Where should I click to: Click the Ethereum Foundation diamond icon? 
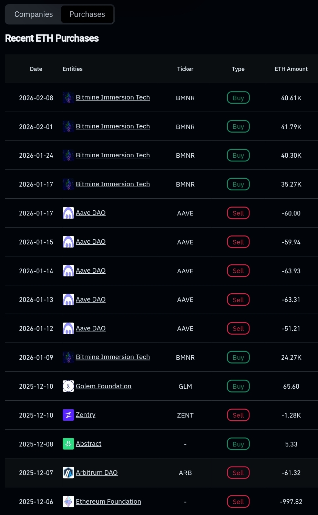(68, 502)
